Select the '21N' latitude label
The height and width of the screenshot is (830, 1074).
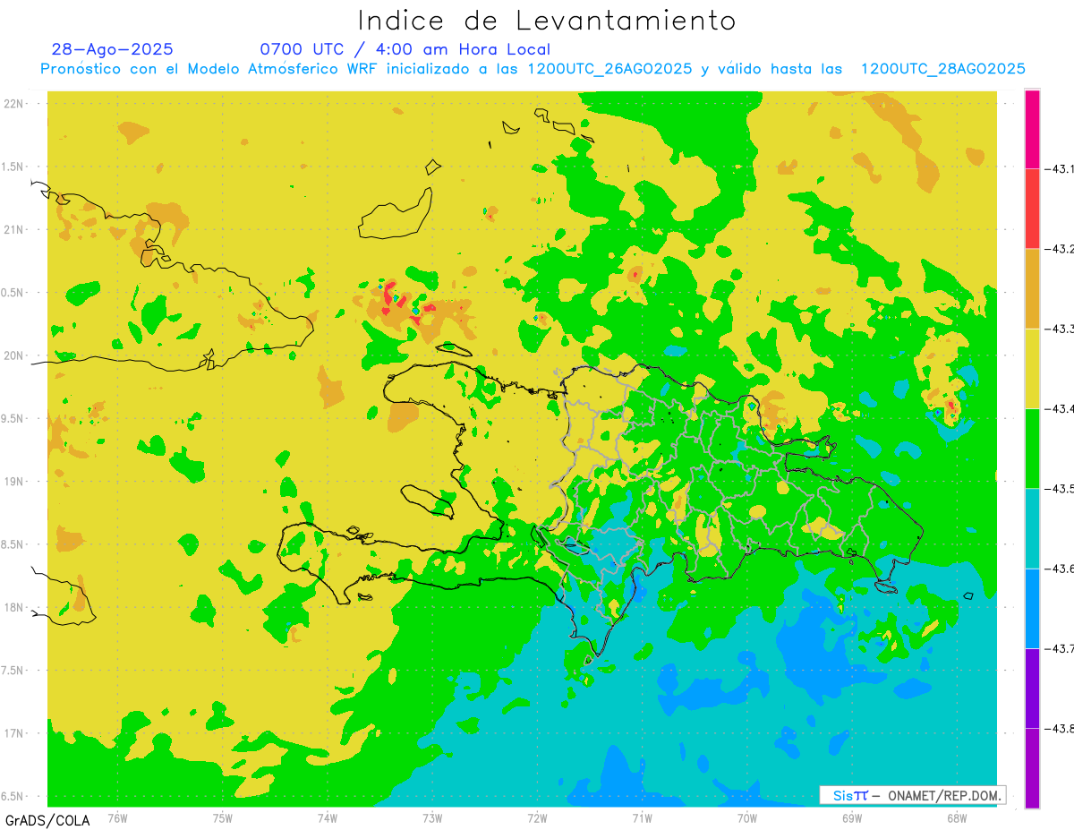pos(13,230)
